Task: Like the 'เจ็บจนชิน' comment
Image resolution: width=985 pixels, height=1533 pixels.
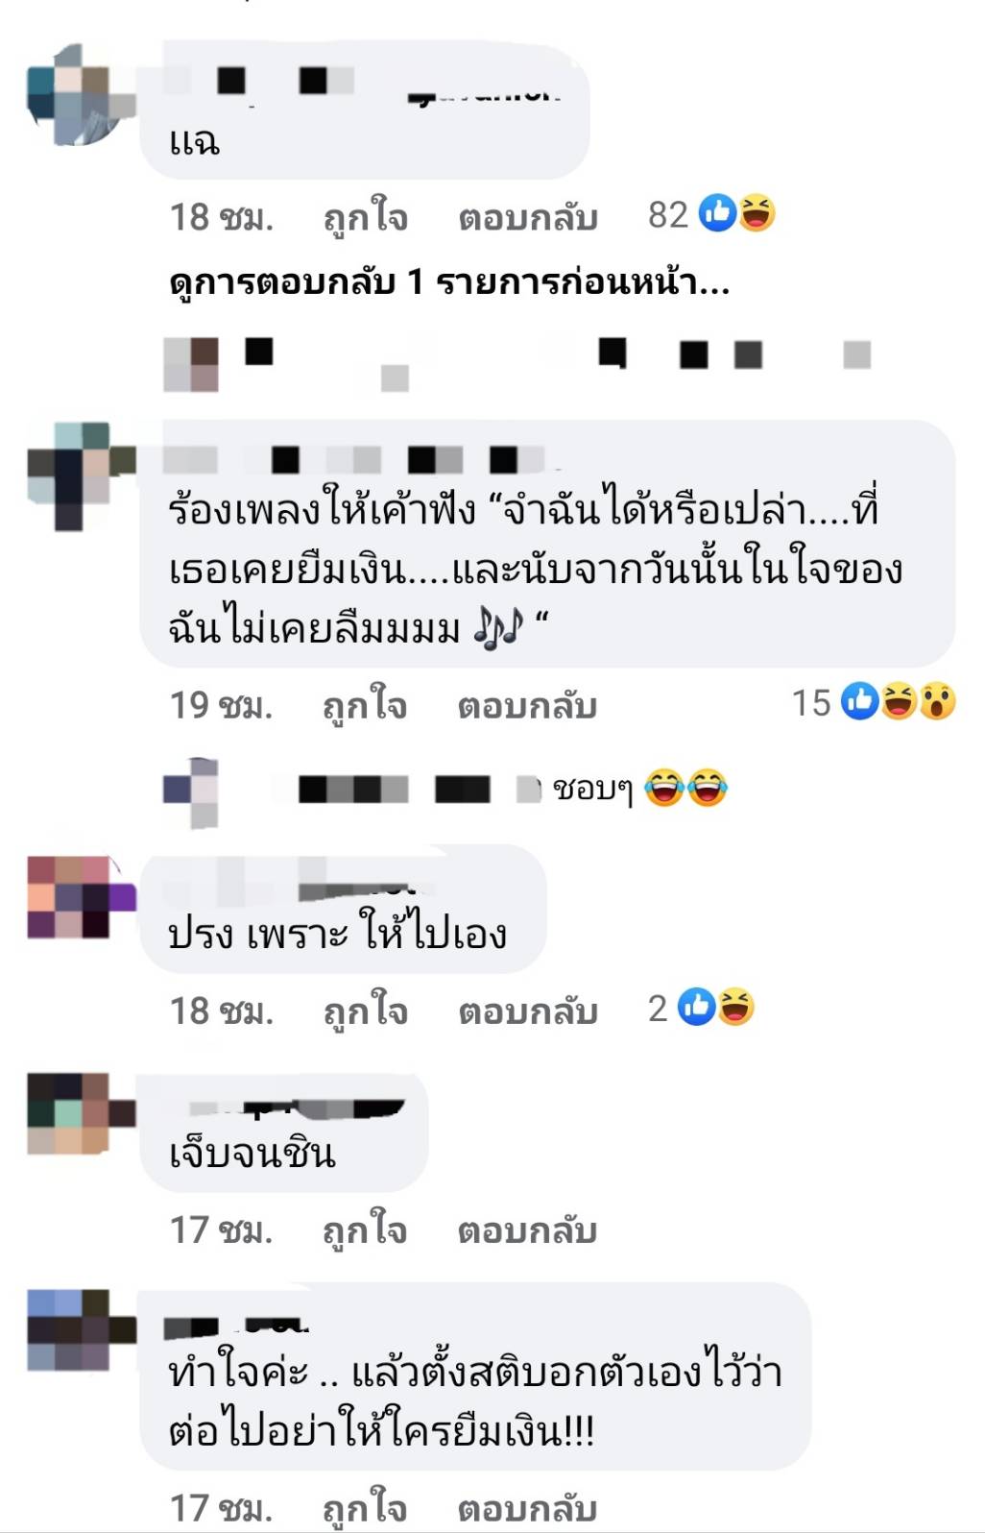Action: click(x=365, y=1229)
